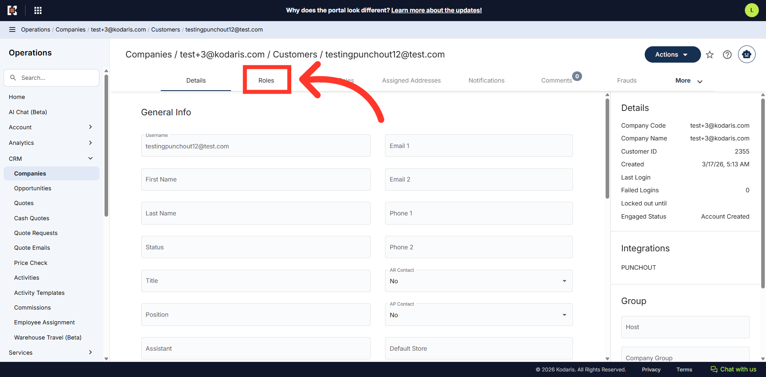Click the Default Store field
Screen dimensions: 766x377
(x=479, y=348)
